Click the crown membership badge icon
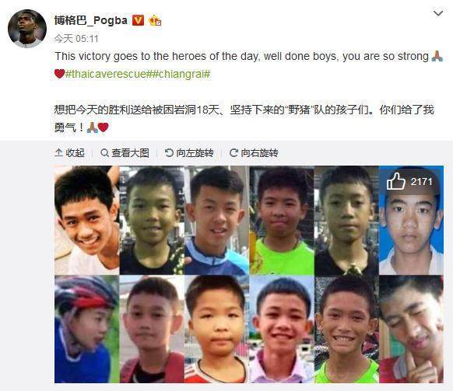453x391 pixels. [x=155, y=20]
